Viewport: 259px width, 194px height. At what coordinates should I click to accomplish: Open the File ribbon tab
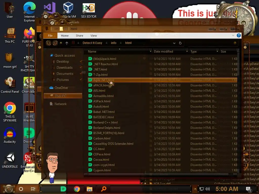50,36
